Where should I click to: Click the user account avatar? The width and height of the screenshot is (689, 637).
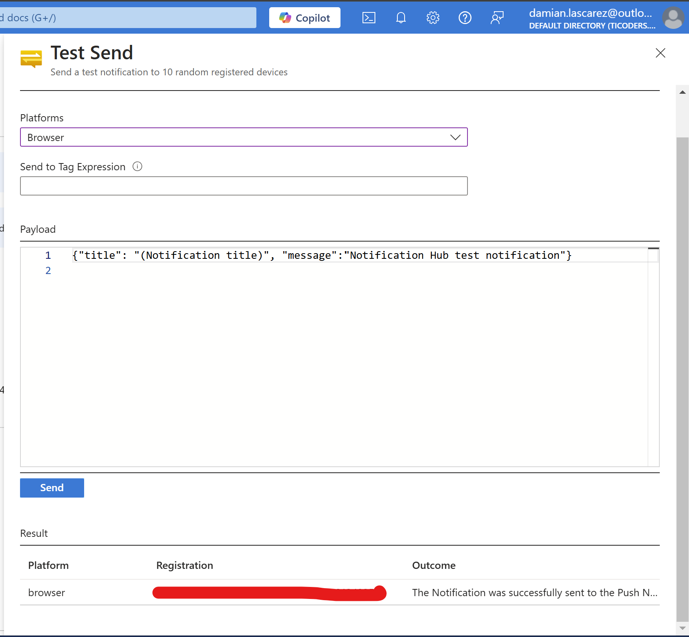[x=673, y=18]
